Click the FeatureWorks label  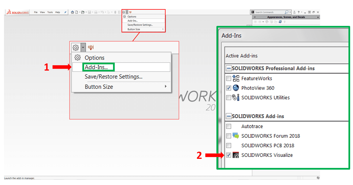coord(257,79)
